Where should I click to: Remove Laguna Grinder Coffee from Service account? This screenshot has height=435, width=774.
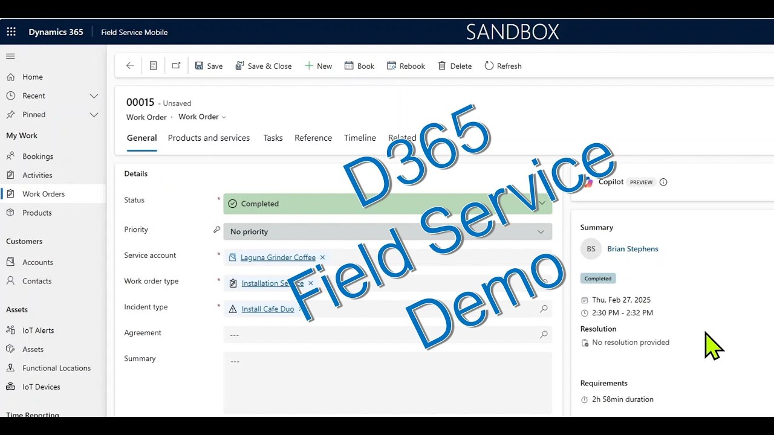coord(322,257)
